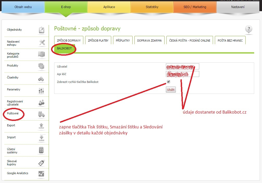Click the Api klíč field label

[62, 74]
